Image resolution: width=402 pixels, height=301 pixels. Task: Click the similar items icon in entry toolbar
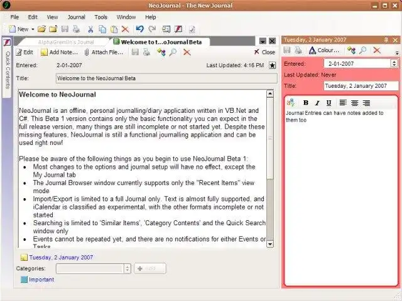[161, 52]
